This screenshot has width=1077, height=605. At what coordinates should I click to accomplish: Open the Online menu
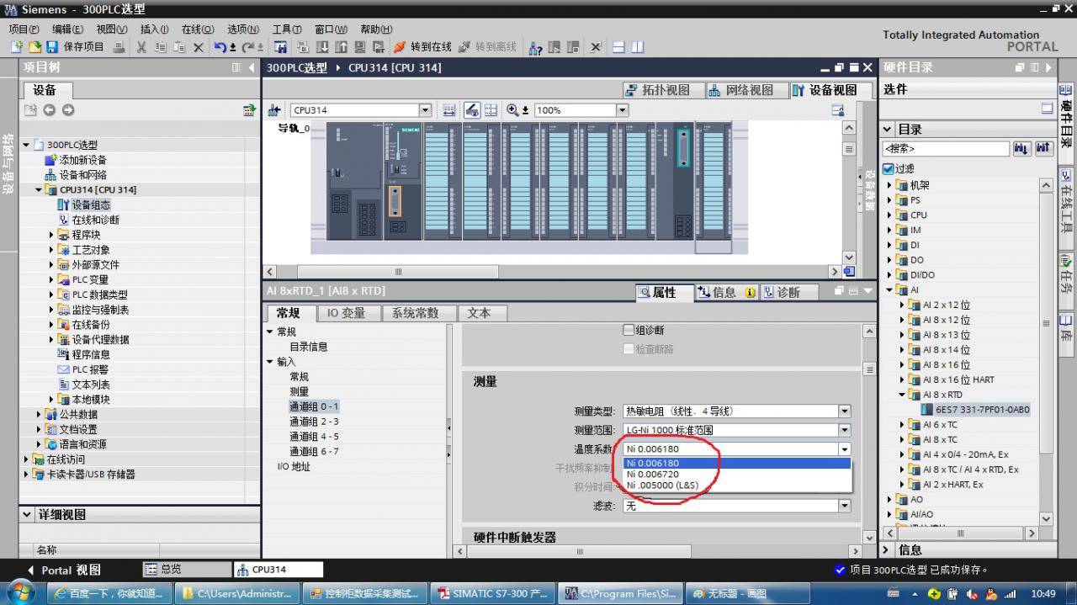point(198,29)
